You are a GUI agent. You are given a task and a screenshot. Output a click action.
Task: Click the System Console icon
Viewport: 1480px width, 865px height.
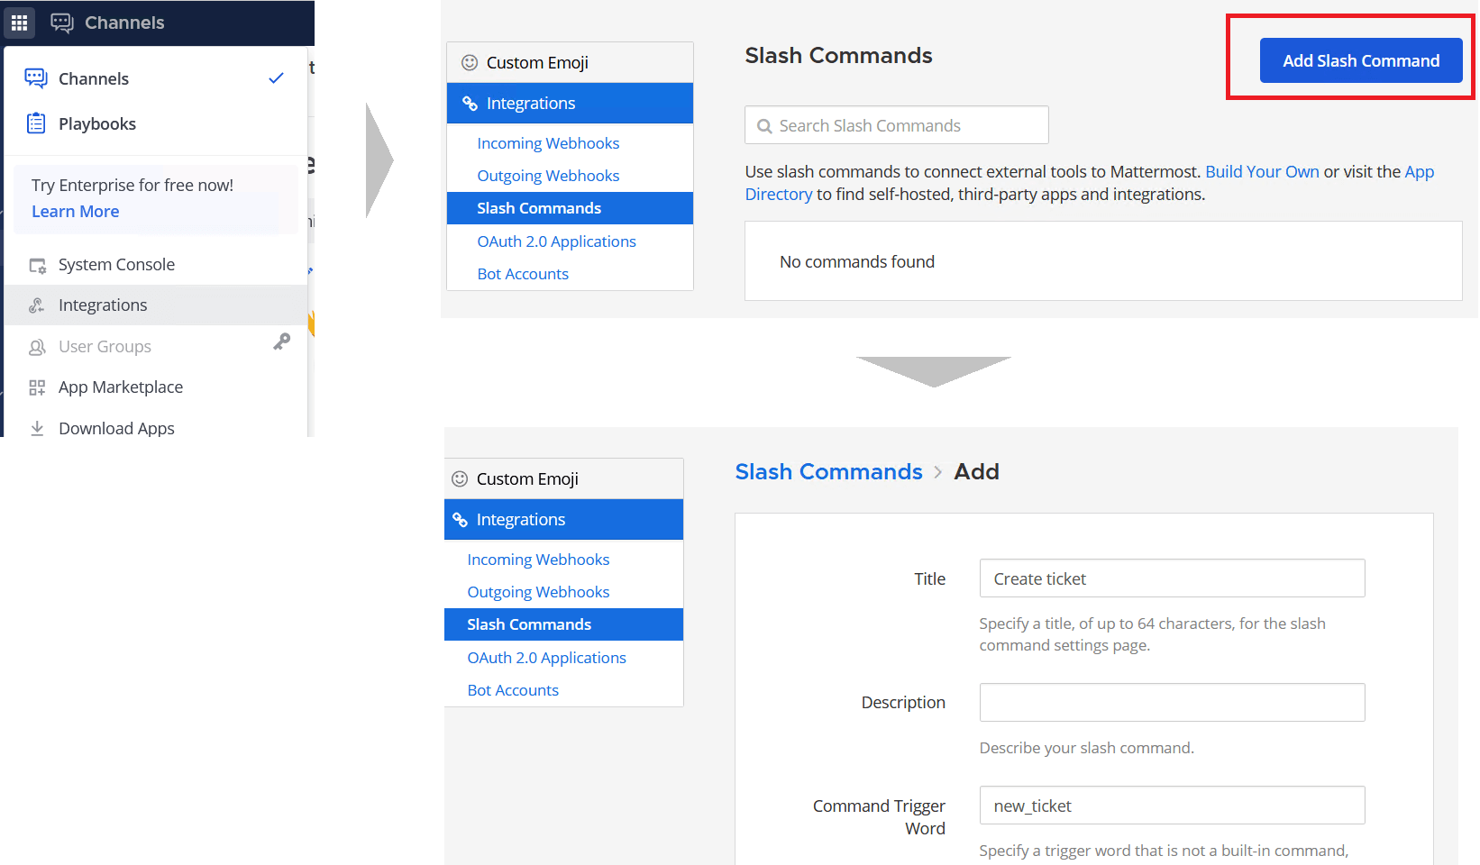tap(37, 265)
